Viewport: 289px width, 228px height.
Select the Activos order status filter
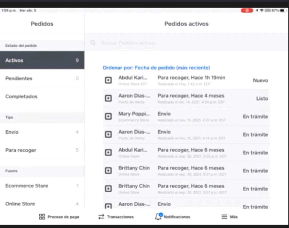pos(42,61)
